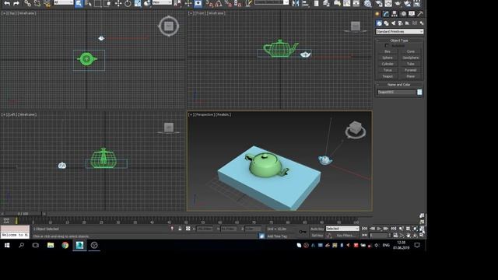Click the Torus primitive button

click(x=388, y=70)
